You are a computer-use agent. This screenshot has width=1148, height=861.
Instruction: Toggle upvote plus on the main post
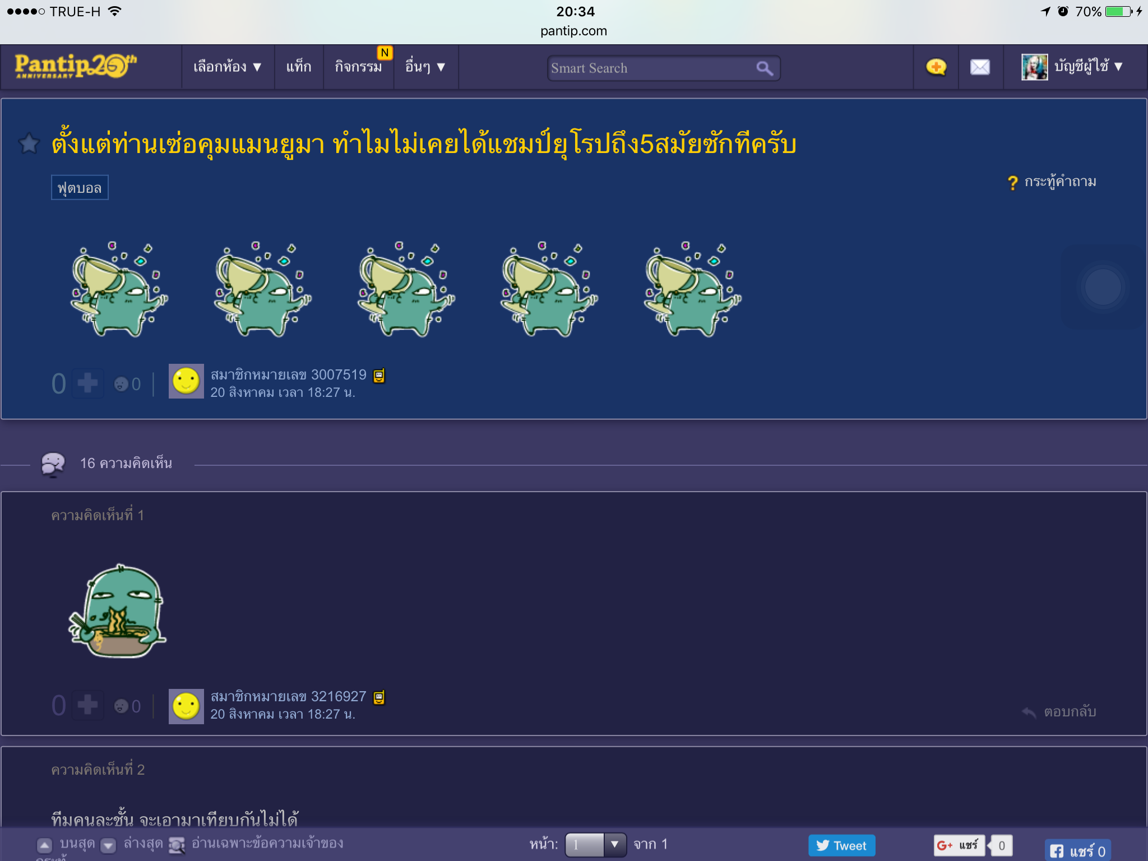click(87, 383)
